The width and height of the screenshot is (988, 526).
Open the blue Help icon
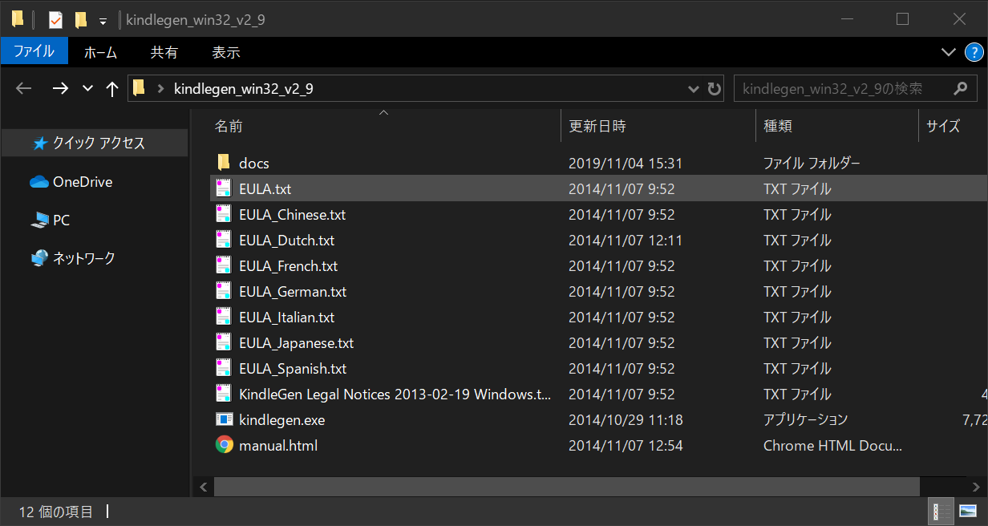tap(972, 52)
